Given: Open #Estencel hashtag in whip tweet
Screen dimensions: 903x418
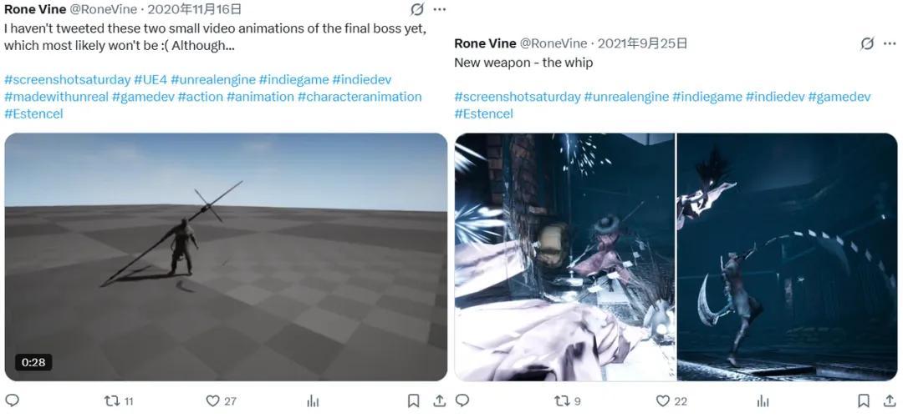Looking at the screenshot, I should 483,113.
